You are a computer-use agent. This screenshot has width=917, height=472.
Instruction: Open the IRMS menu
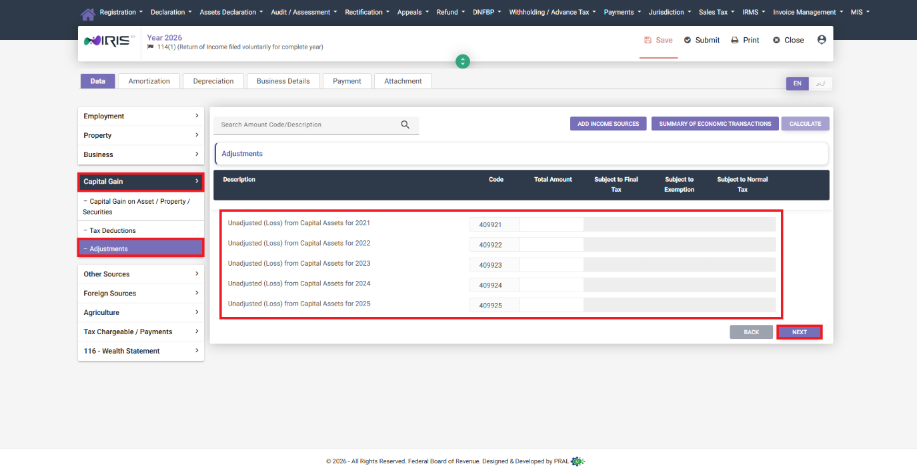[754, 12]
